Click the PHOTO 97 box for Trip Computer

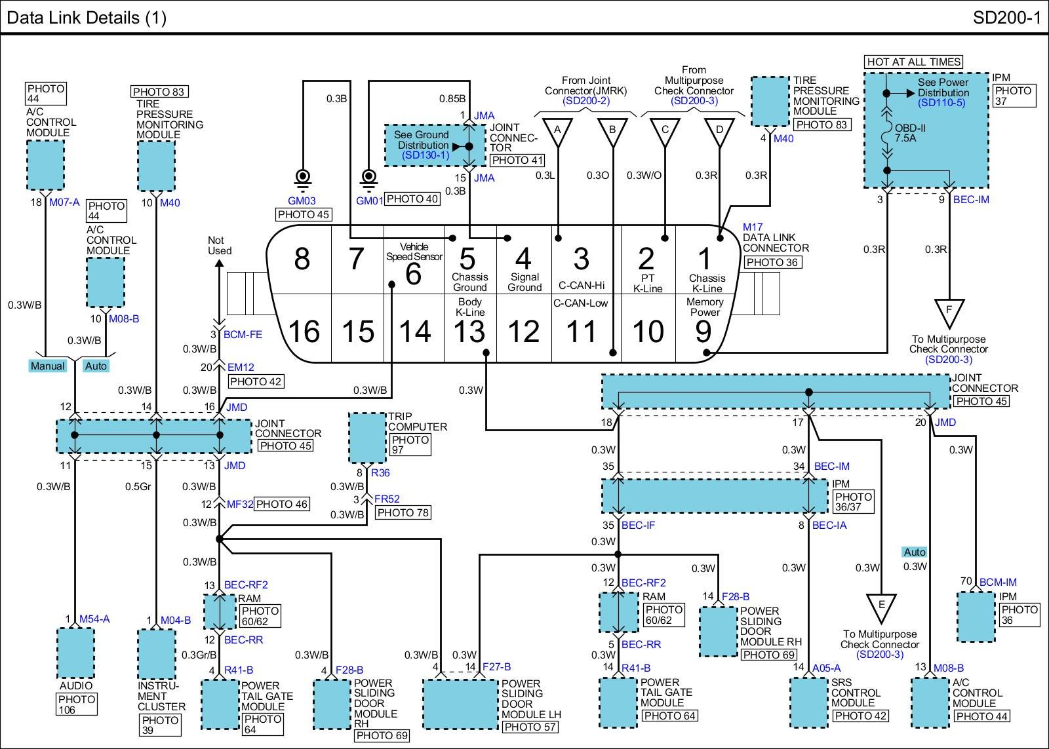410,445
